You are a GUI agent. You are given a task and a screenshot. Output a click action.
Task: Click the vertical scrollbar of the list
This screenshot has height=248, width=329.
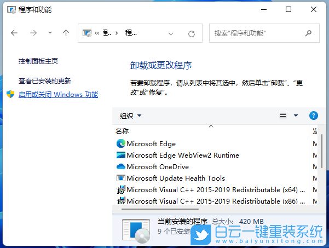click(x=322, y=151)
